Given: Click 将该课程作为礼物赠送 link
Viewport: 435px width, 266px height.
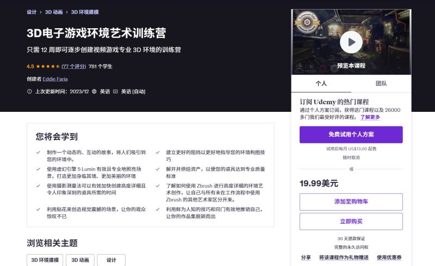Looking at the screenshot, I should click(x=344, y=257).
